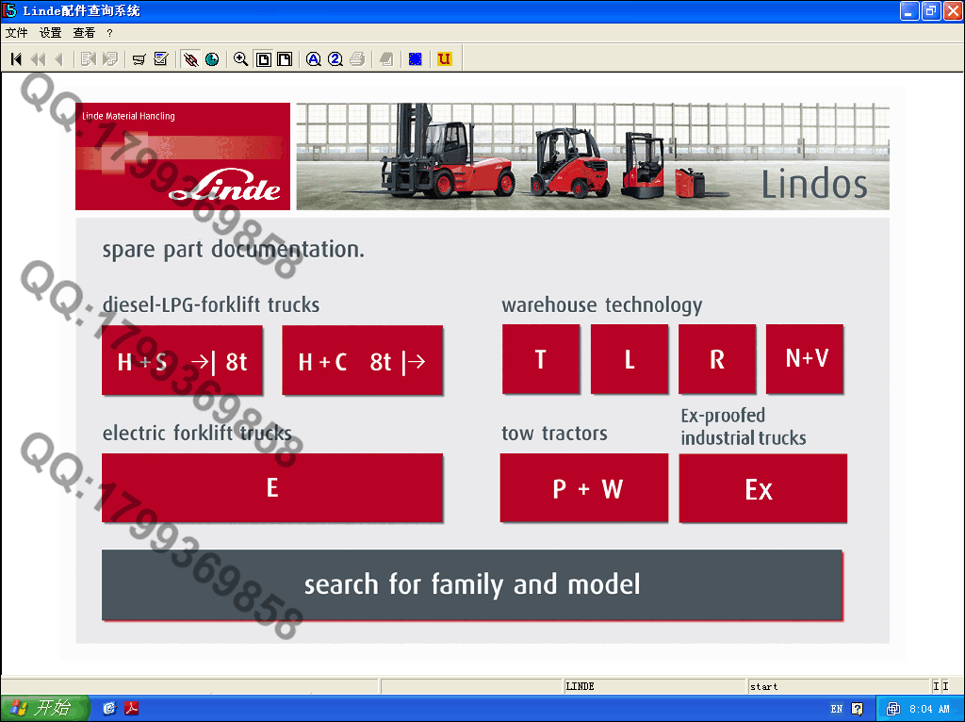The image size is (965, 722).
Task: Toggle the first page layout button
Action: (x=264, y=59)
